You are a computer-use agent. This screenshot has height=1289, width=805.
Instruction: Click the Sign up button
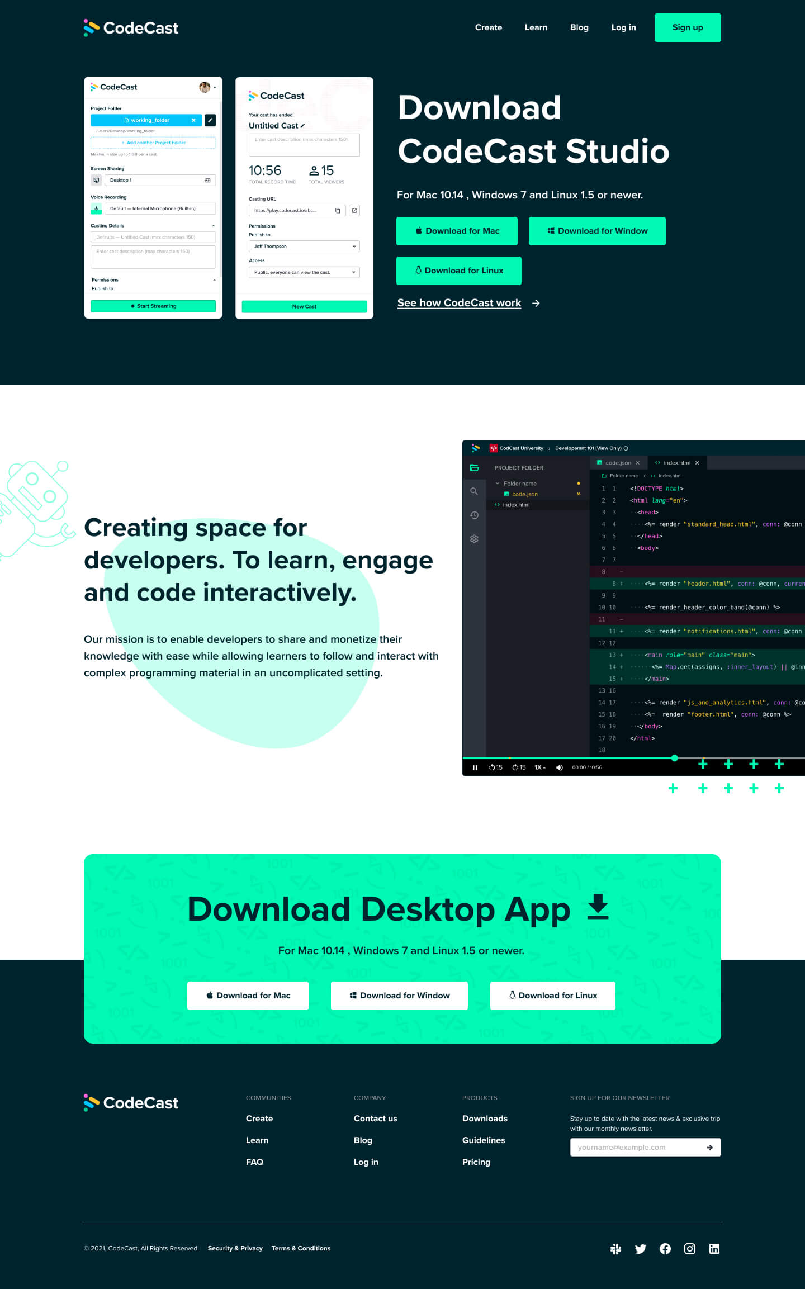pos(687,27)
